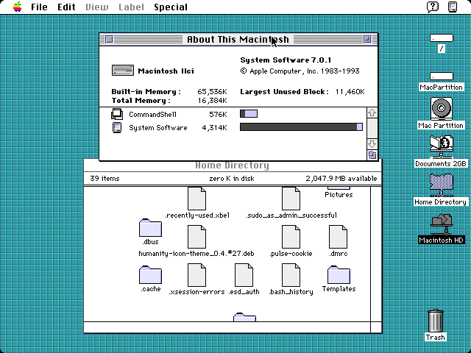This screenshot has width=471, height=353.
Task: Click the Macintosh IIci computer icon
Action: click(x=123, y=71)
